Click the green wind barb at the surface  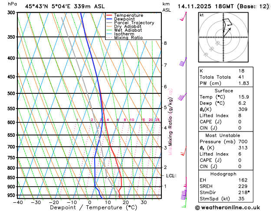click(x=184, y=203)
